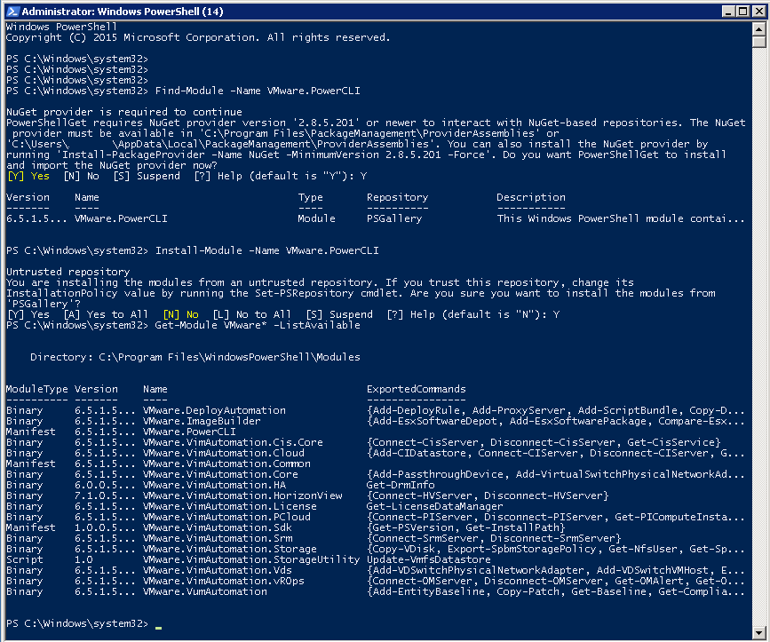Click the 'ModuleType' column header
The image size is (770, 642).
pos(36,389)
